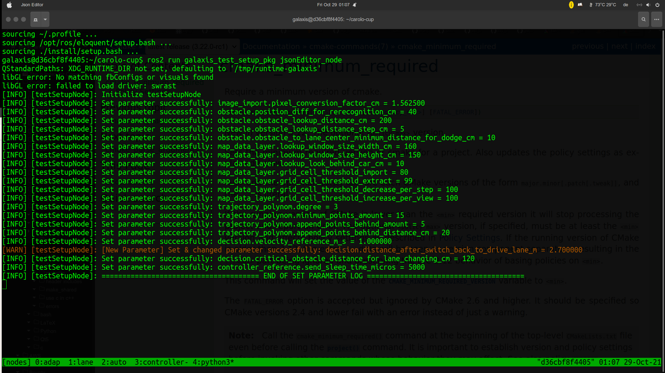The width and height of the screenshot is (665, 373).
Task: Click the thermometer temperature indicator
Action: (x=602, y=5)
